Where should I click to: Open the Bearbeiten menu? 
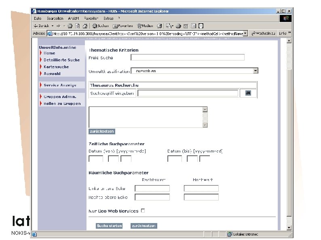tap(55, 19)
